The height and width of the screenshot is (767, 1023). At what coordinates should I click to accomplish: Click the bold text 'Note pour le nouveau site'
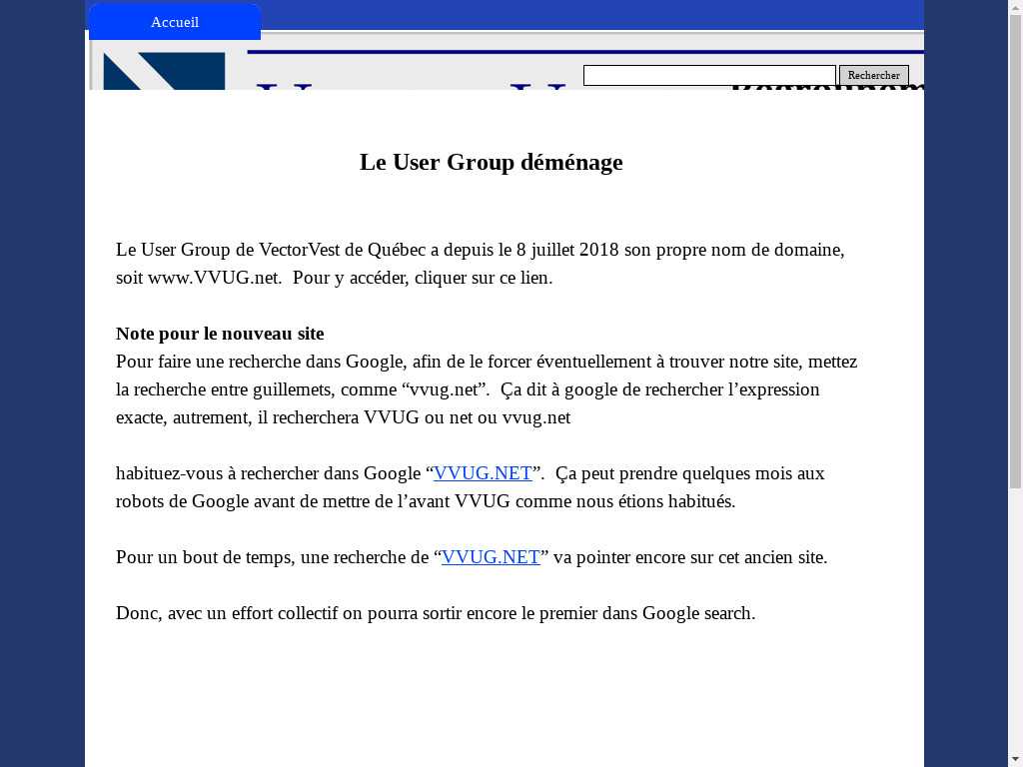[220, 334]
